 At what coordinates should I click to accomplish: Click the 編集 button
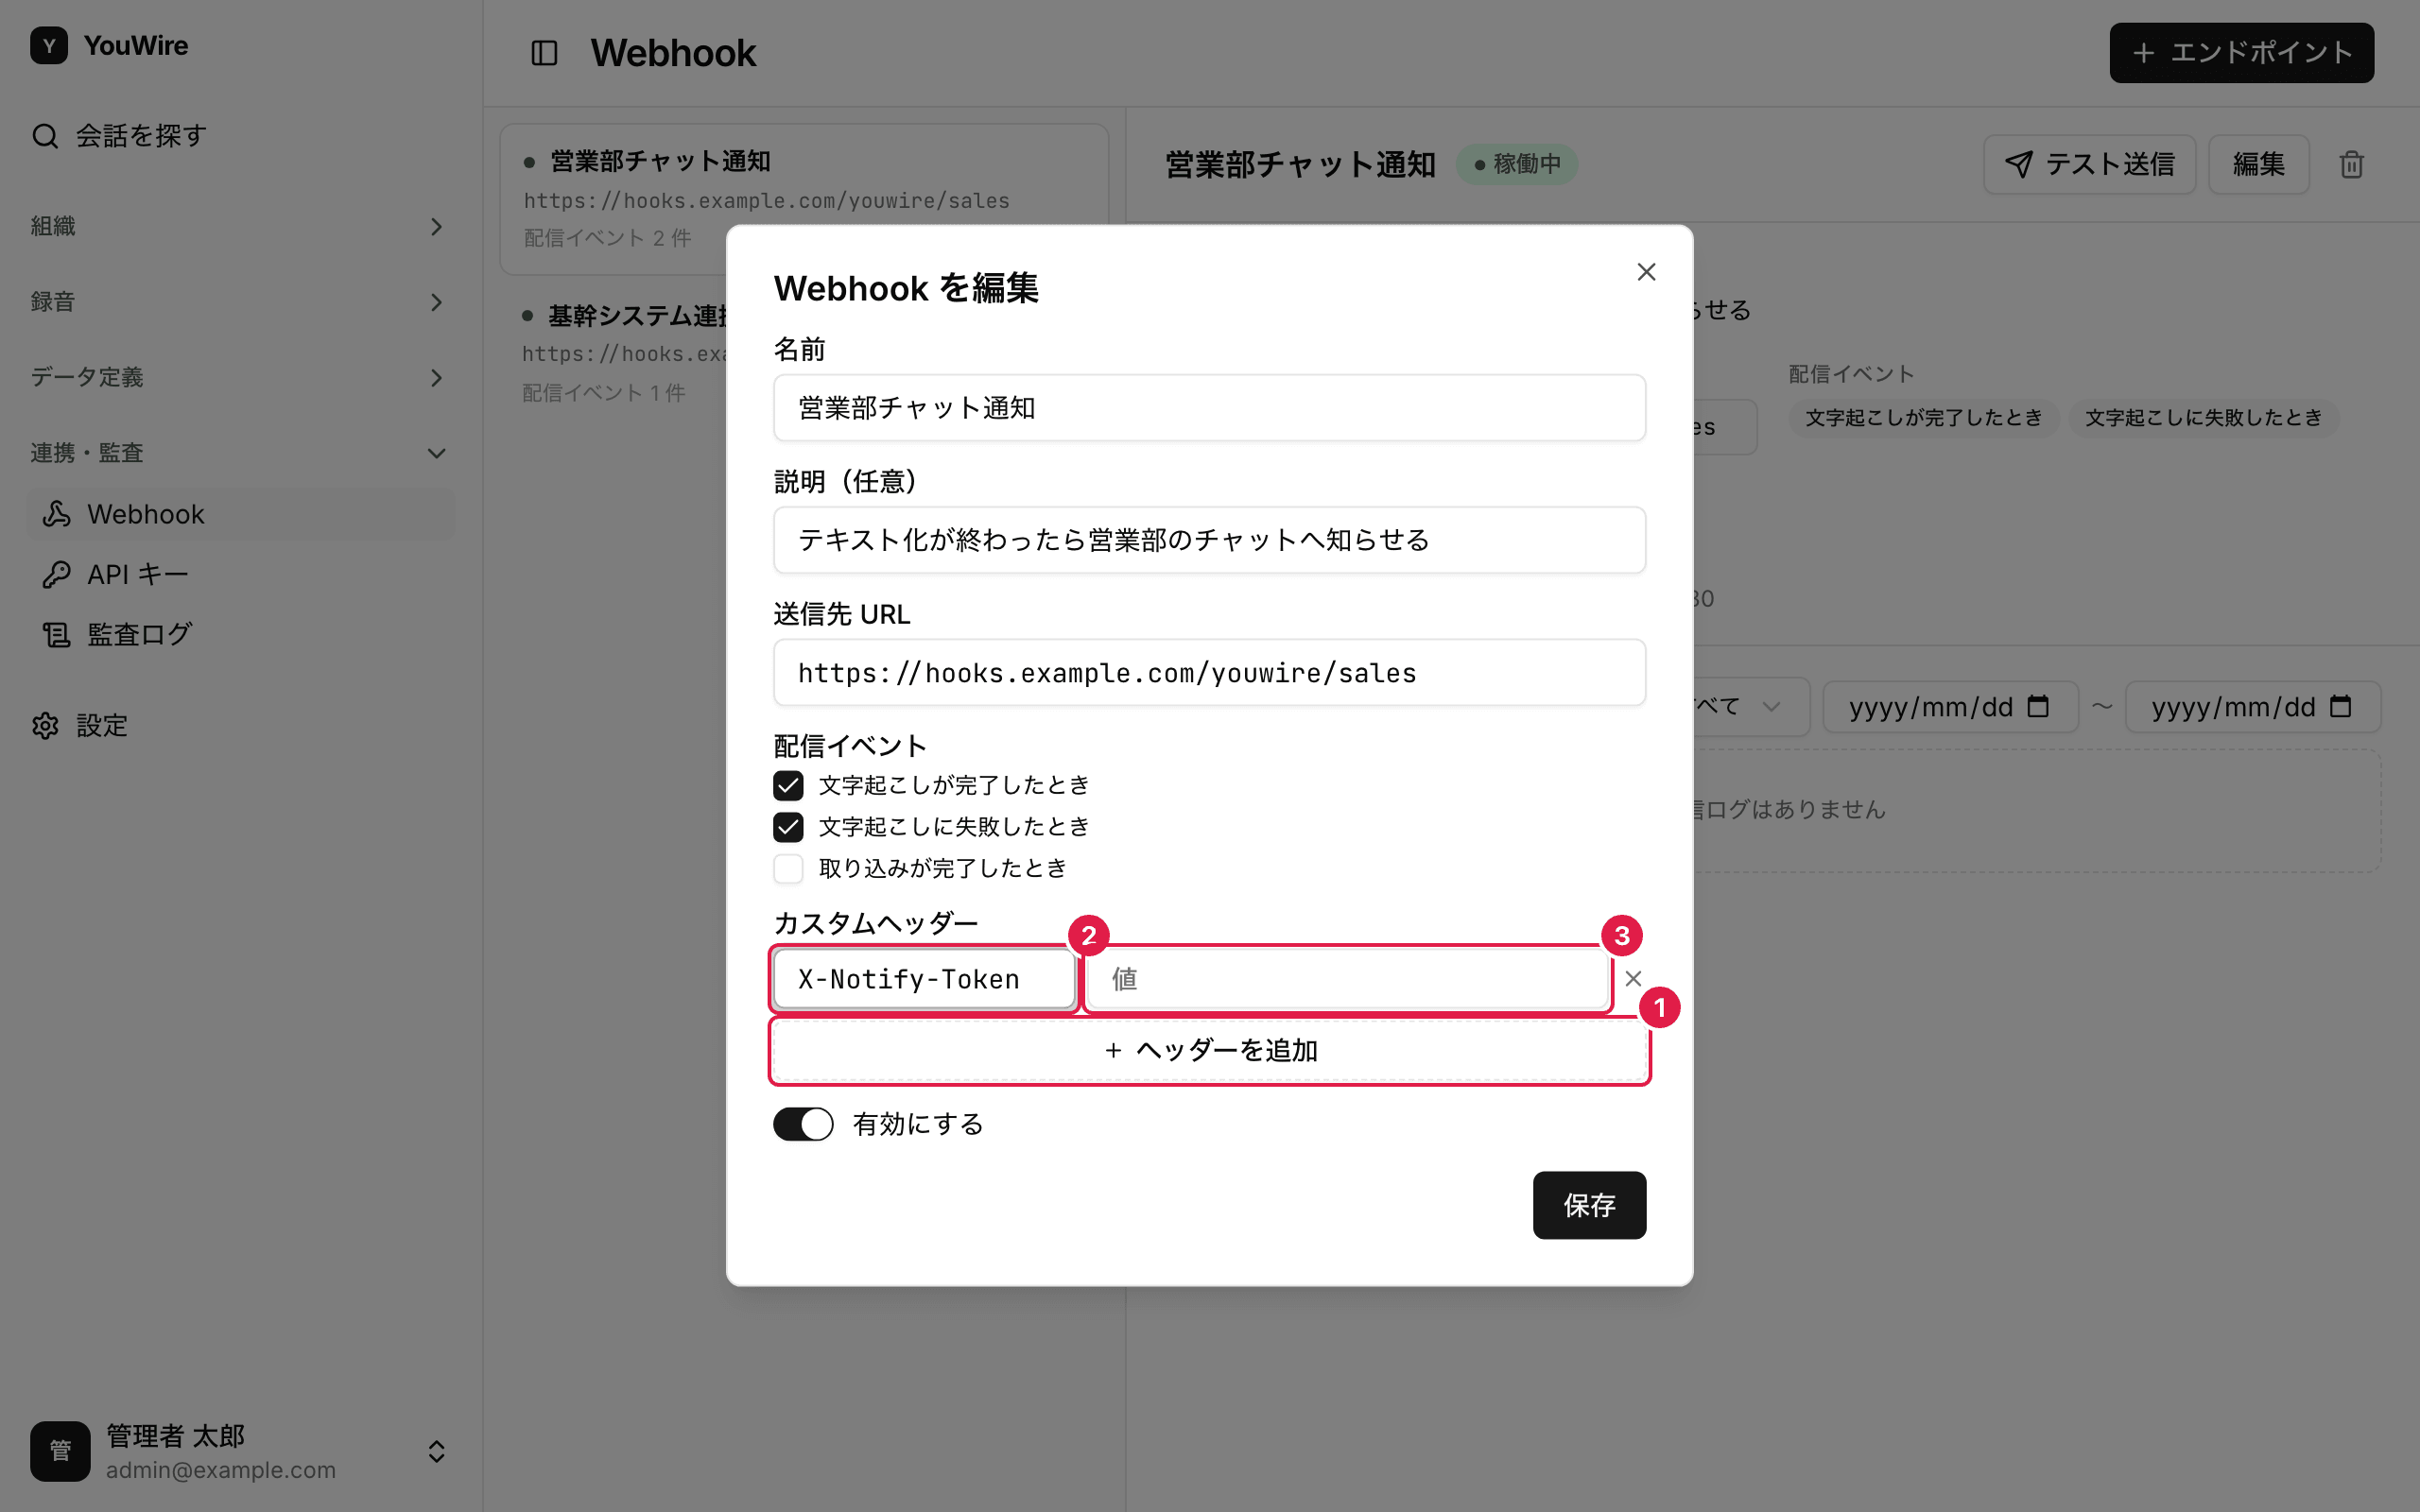2258,164
